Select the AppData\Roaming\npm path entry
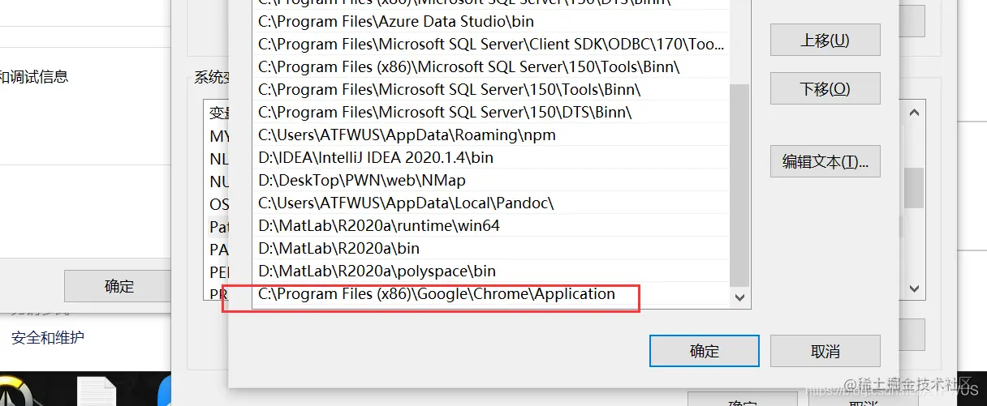 coord(492,135)
